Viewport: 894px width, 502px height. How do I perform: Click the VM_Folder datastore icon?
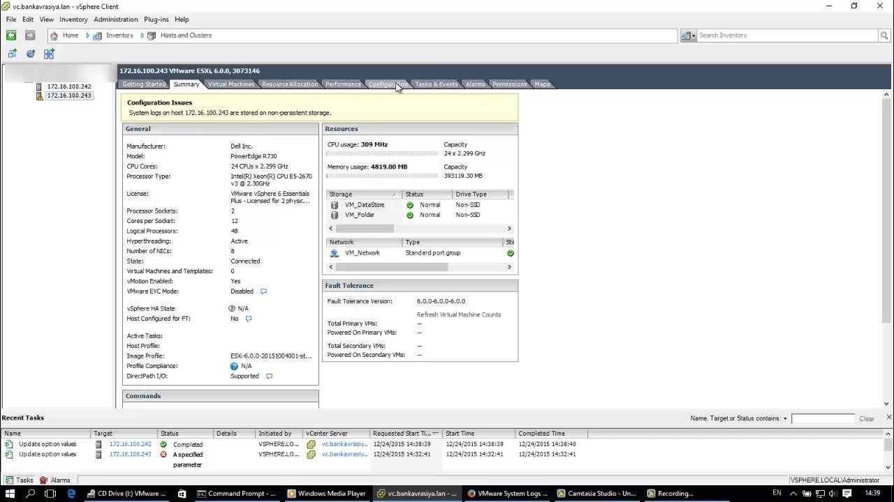click(335, 215)
